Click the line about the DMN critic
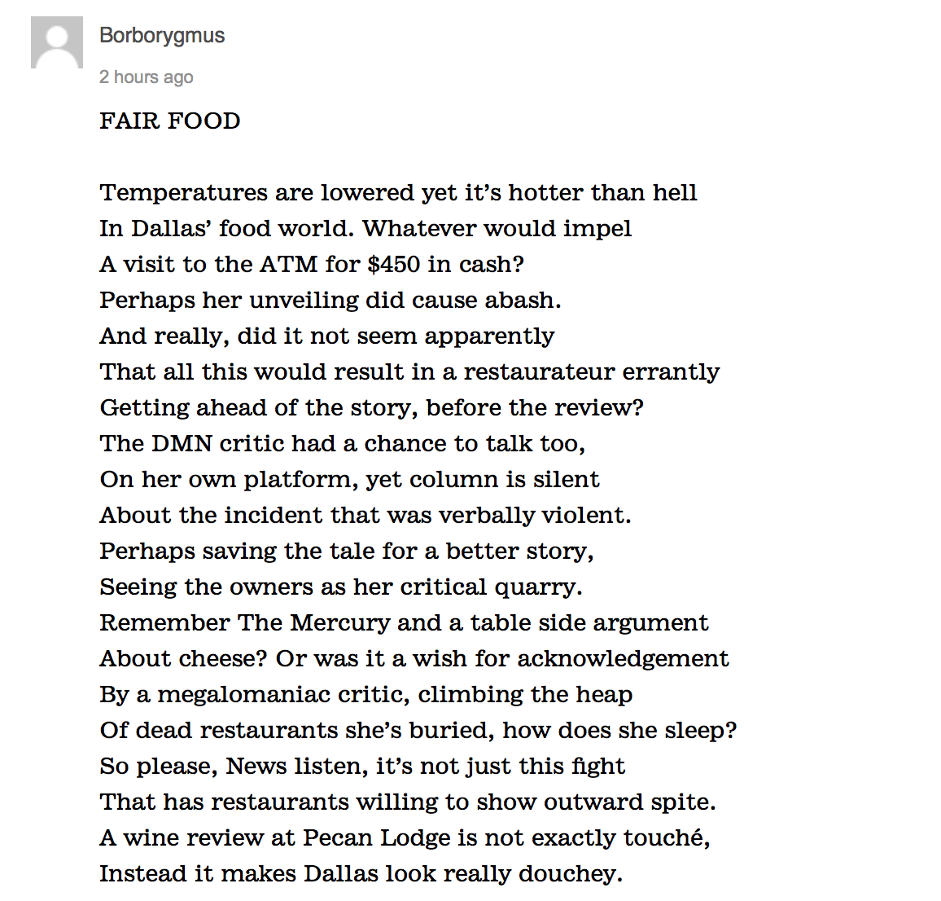The width and height of the screenshot is (941, 901). tap(342, 444)
